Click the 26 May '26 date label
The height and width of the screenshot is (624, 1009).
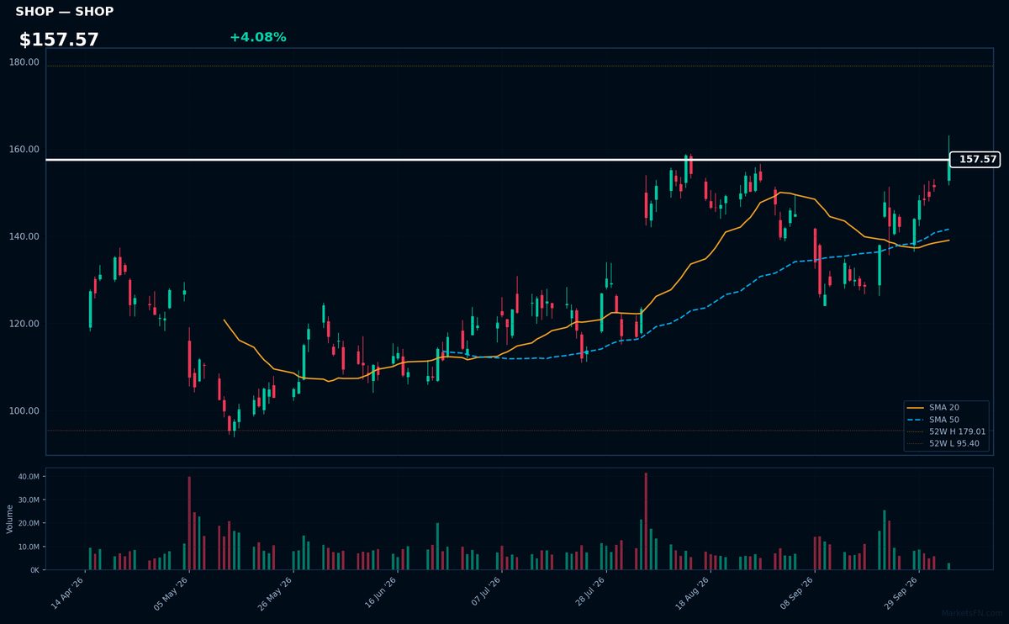(x=277, y=592)
